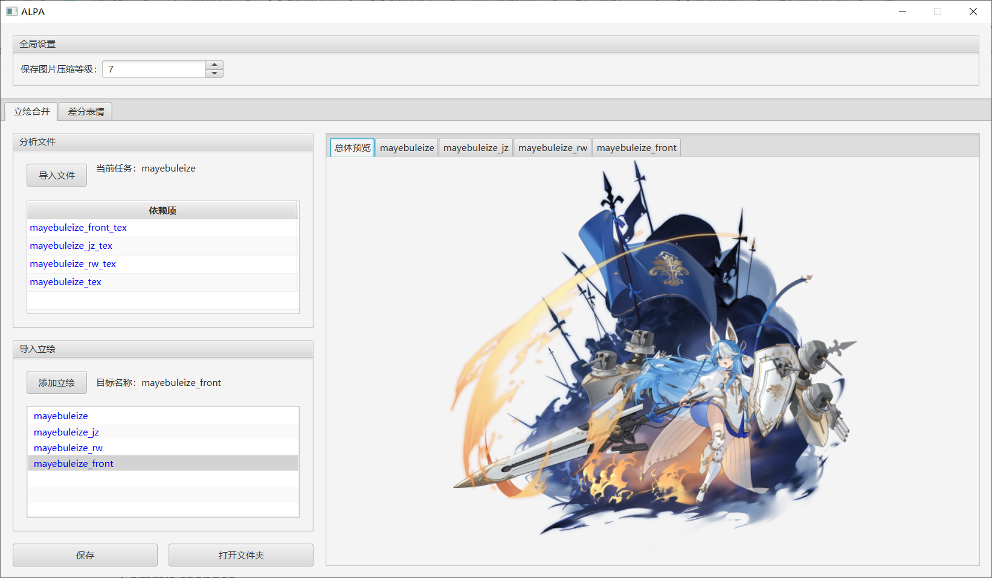
Task: Select mayebuleize_jz_tex dependency entry
Action: click(71, 246)
